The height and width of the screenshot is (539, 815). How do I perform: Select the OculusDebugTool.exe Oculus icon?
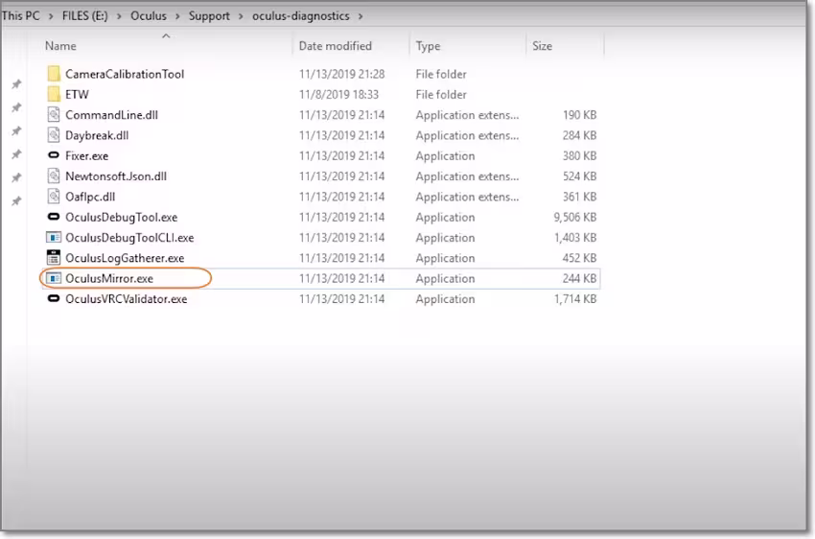(x=54, y=216)
